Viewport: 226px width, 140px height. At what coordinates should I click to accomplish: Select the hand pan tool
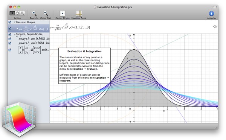(17, 13)
